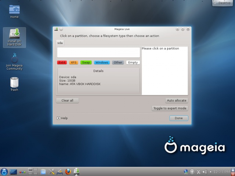
Task: Click the virtual desktop pager
Action: tap(33, 172)
